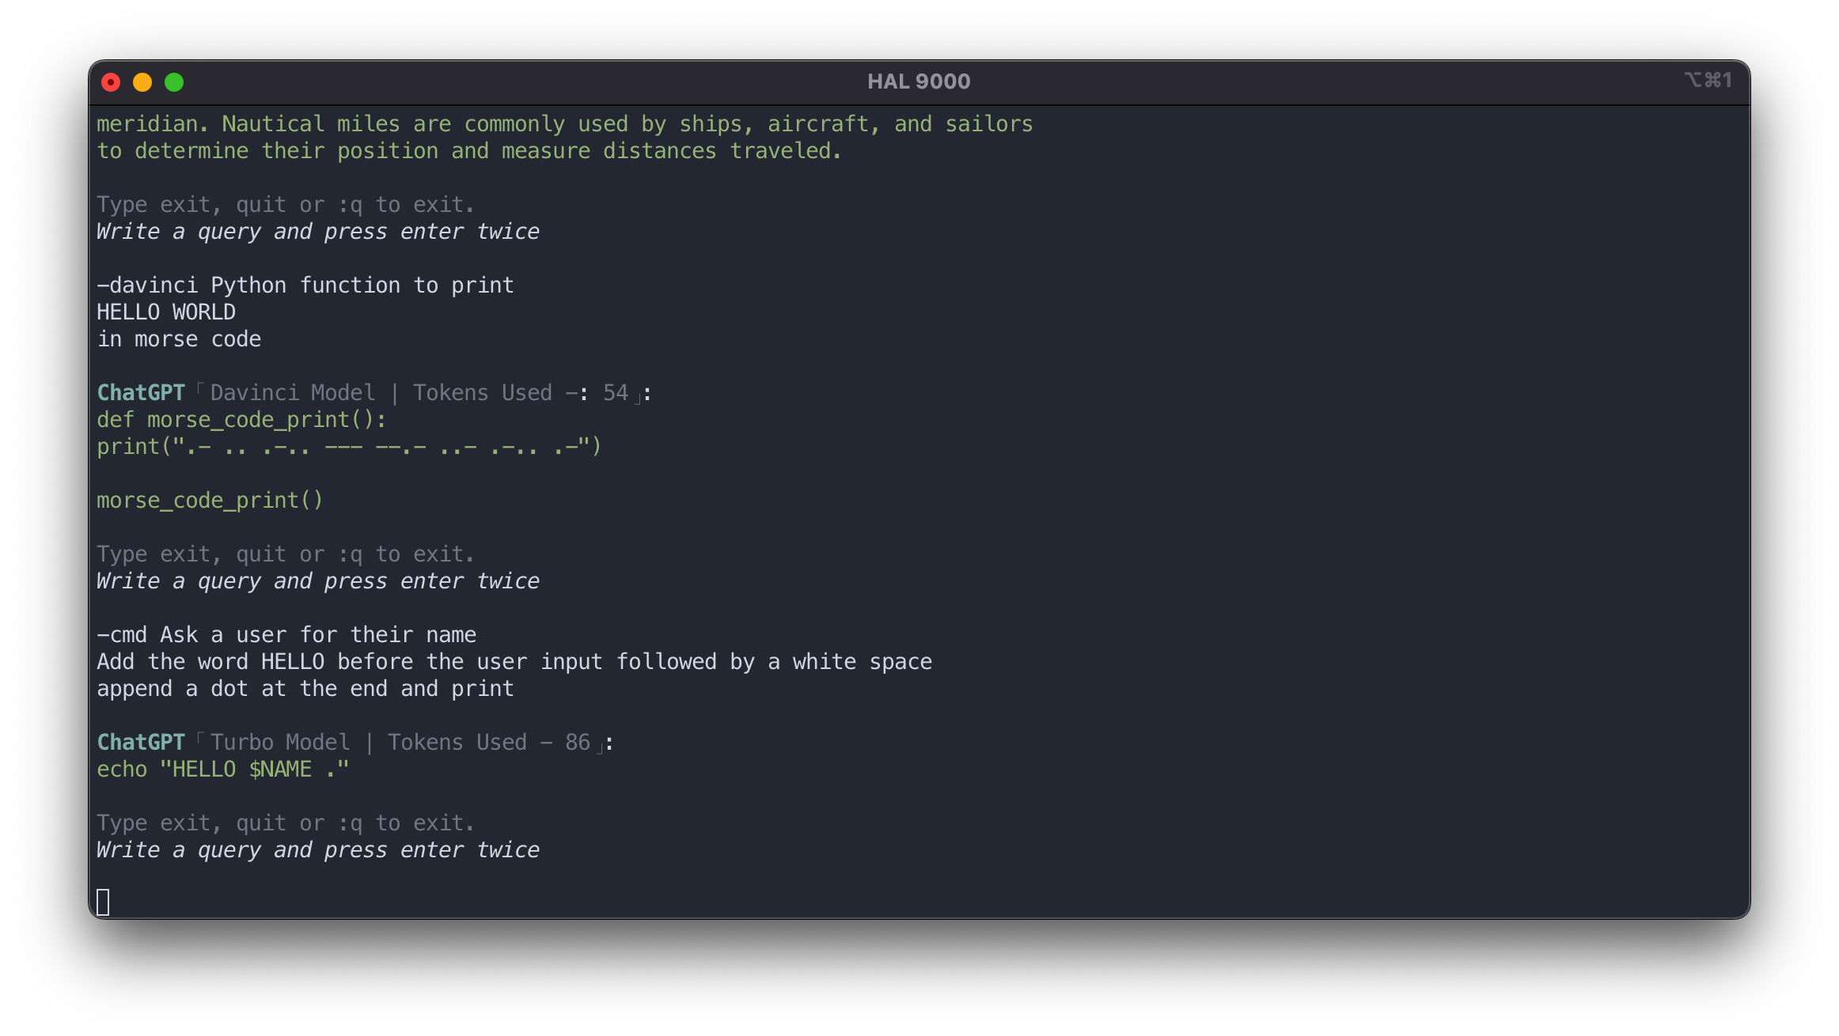Image resolution: width=1839 pixels, height=1036 pixels.
Task: Close the HAL 9000 terminal window
Action: [111, 82]
